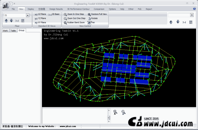This screenshot has width=198, height=130.
Task: Click Zoom Out One Step icon
Action: click(65, 18)
